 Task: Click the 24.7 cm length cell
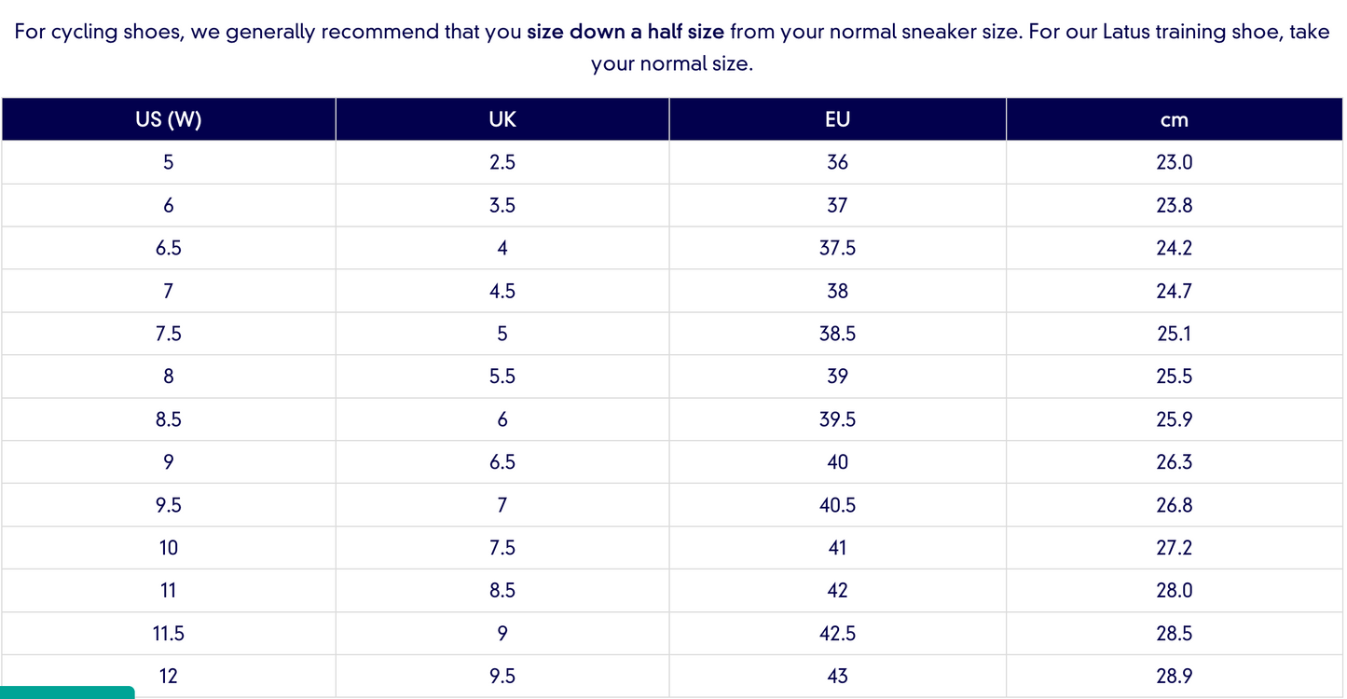click(1175, 291)
